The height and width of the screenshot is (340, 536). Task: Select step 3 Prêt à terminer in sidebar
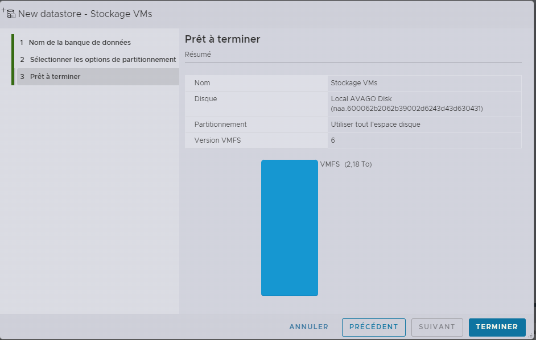pos(55,77)
